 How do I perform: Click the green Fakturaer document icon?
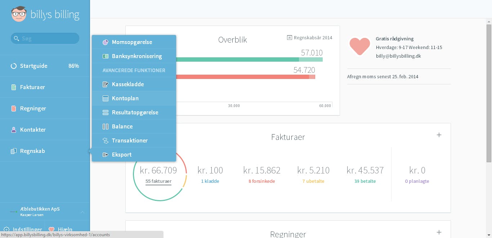click(14, 87)
